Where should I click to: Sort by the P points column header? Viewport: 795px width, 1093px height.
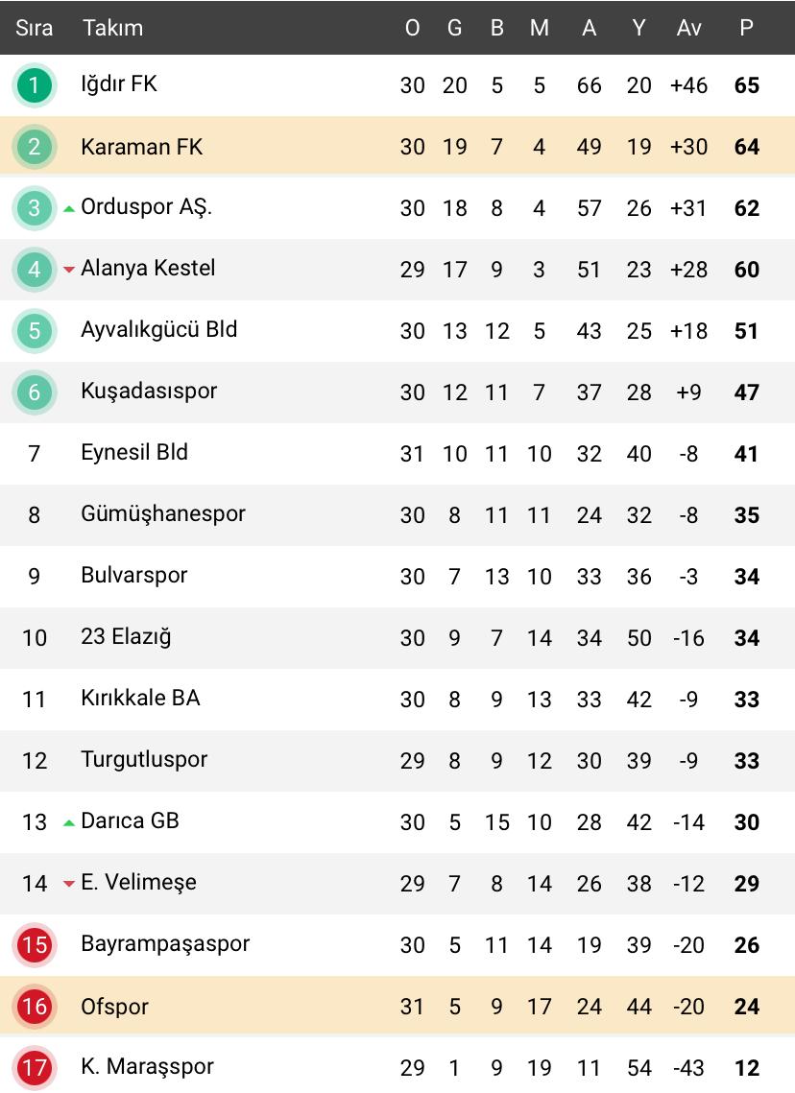pyautogui.click(x=746, y=28)
